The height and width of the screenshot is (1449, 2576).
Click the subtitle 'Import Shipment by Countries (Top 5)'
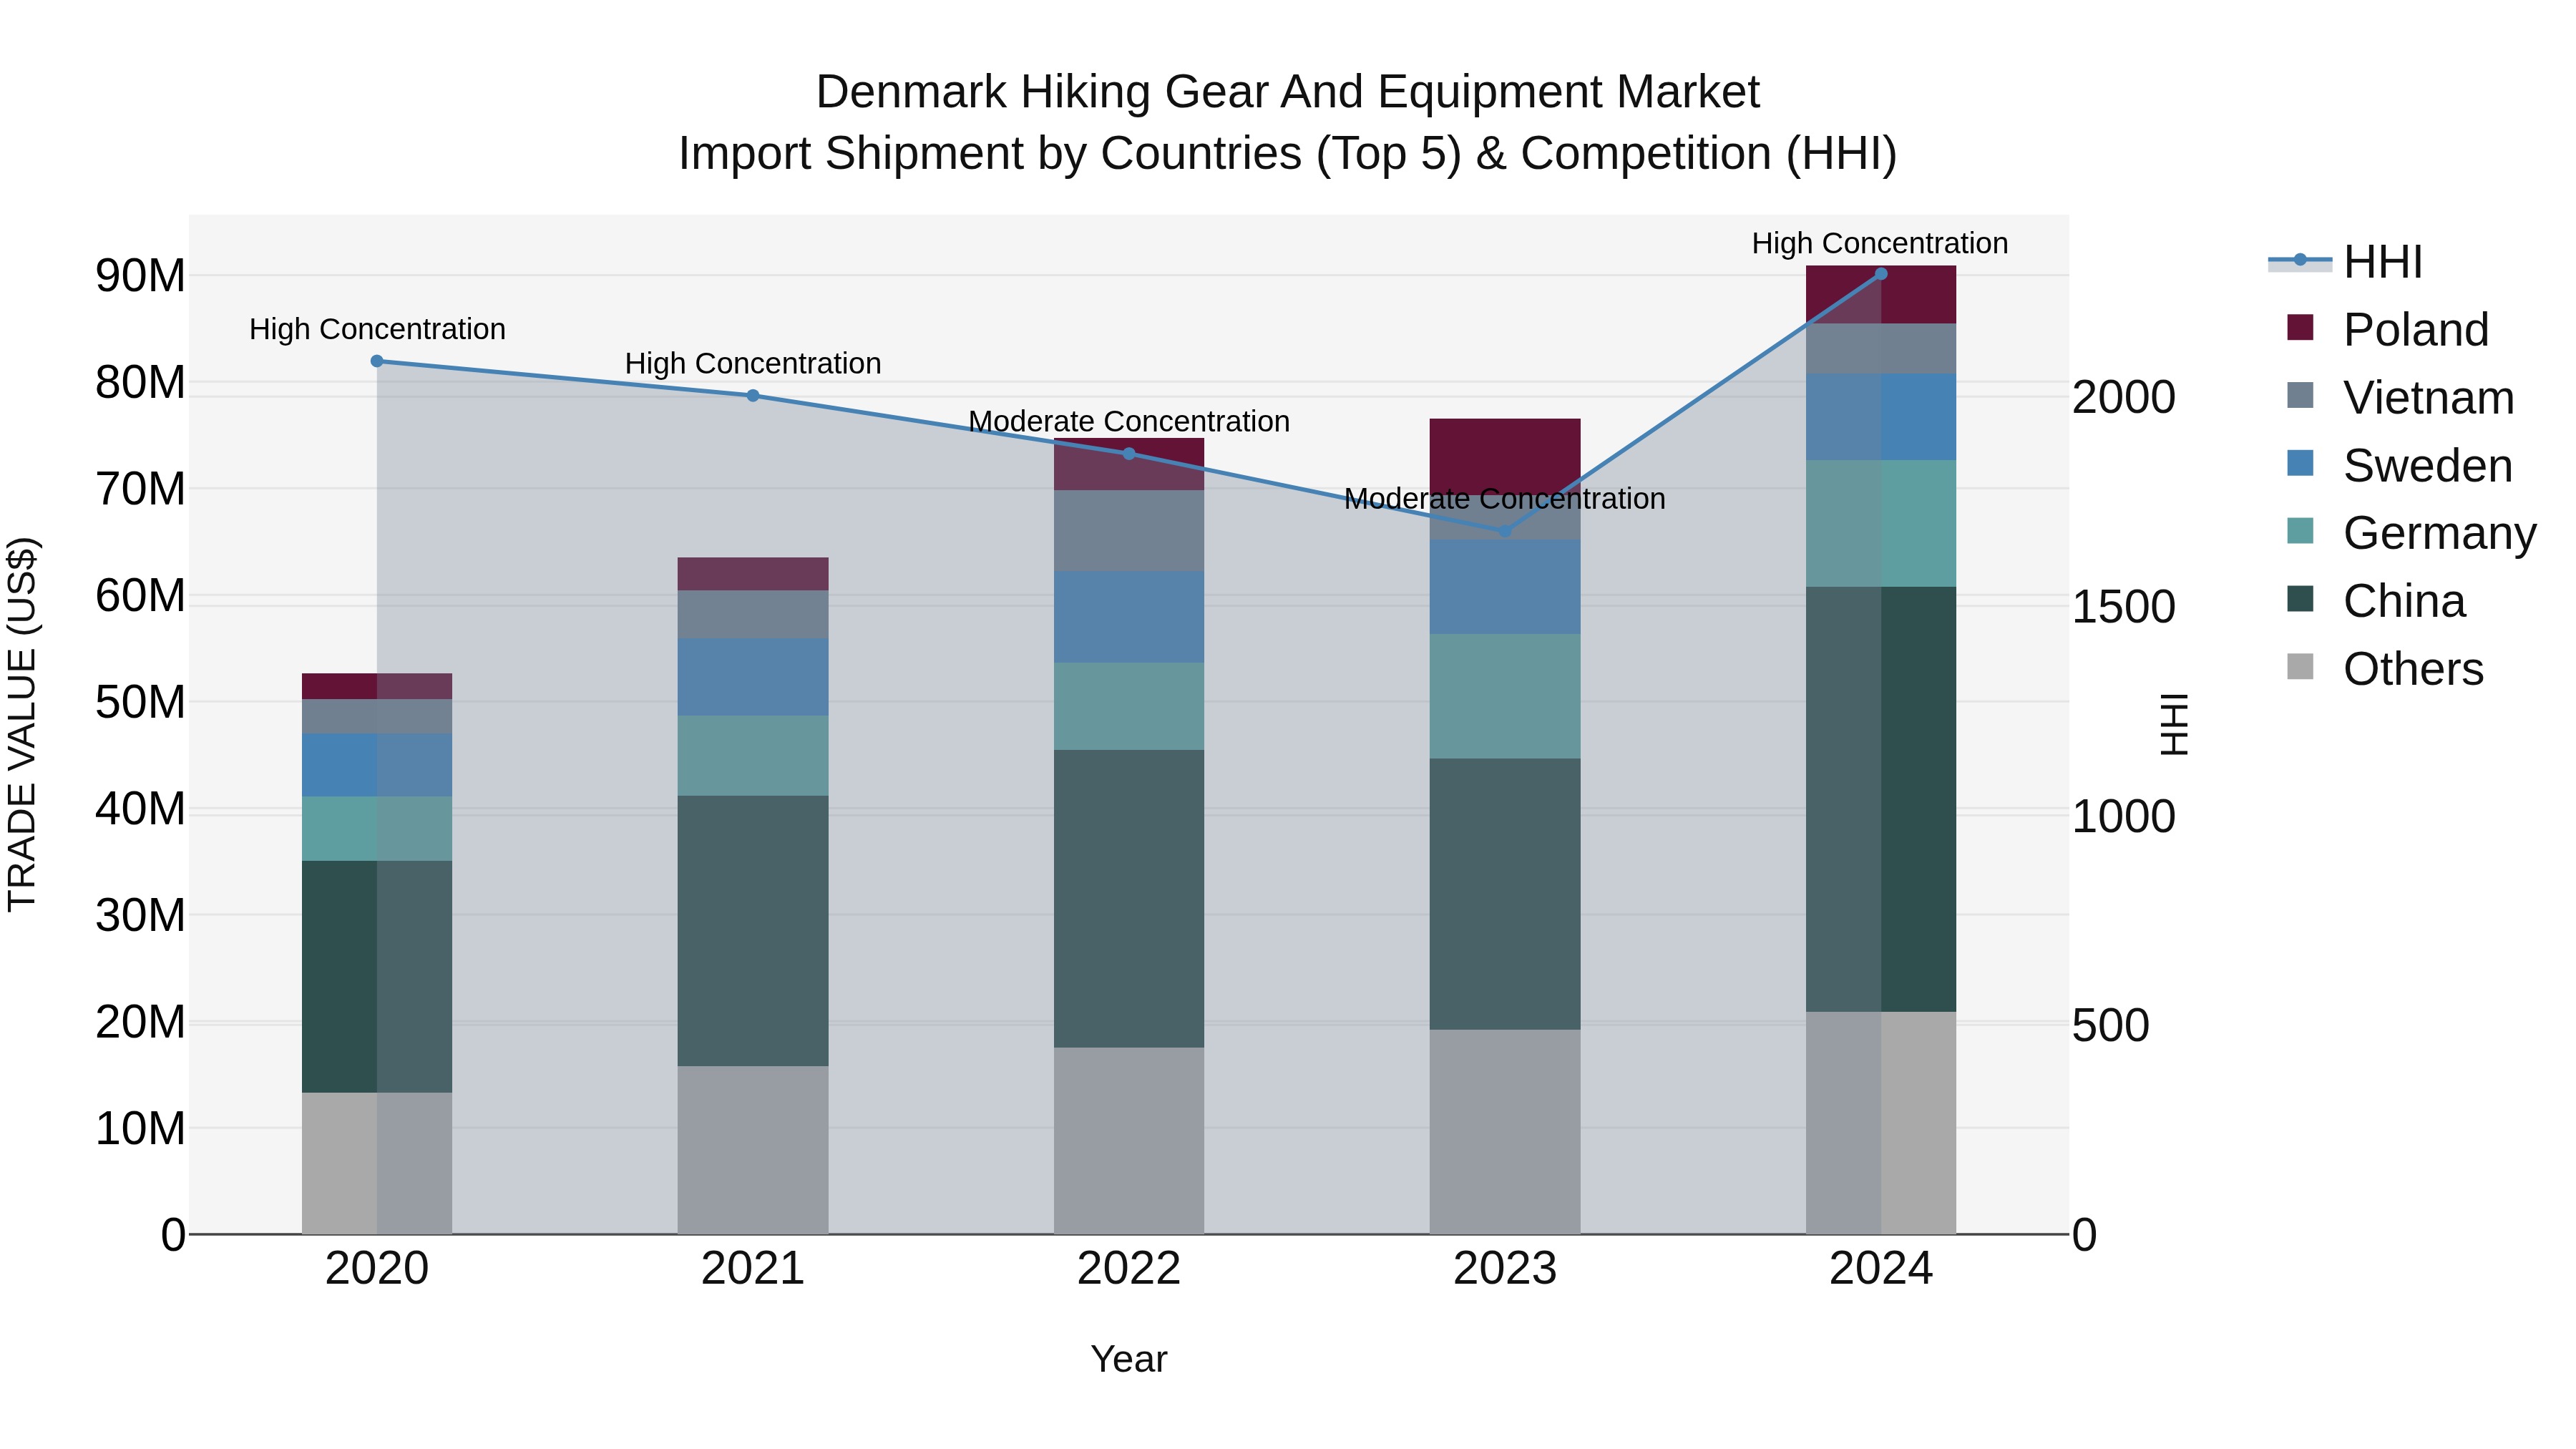1069,154
